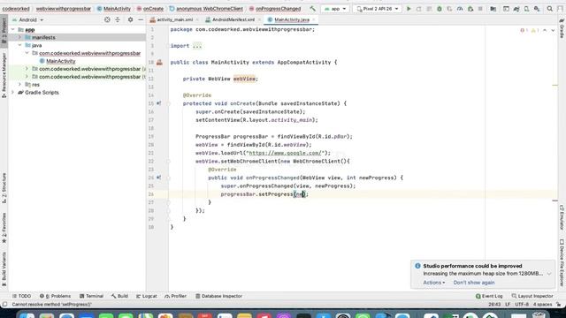
Task: Open Device File Explorer side tab
Action: pyautogui.click(x=562, y=263)
